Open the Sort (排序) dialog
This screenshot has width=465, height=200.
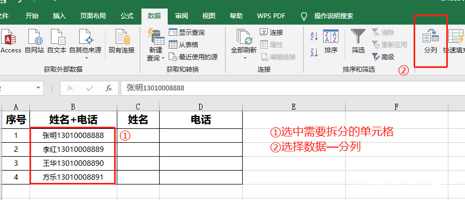(331, 41)
